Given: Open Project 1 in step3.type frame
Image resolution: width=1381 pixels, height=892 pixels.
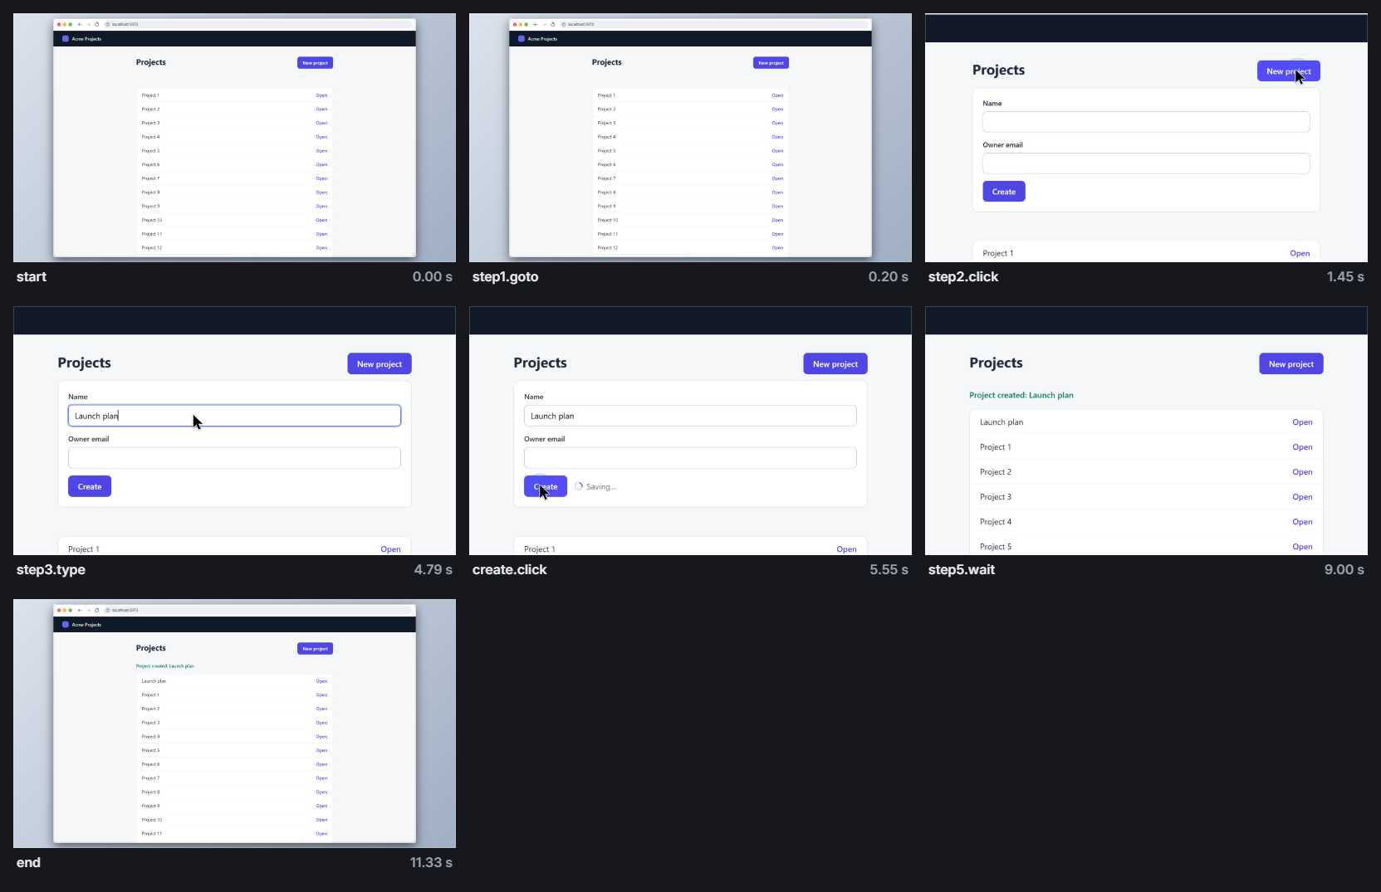Looking at the screenshot, I should [390, 549].
